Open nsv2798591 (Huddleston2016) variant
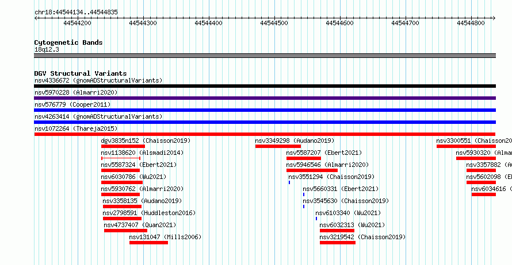Viewport: 512px width, 265px height. tap(149, 213)
